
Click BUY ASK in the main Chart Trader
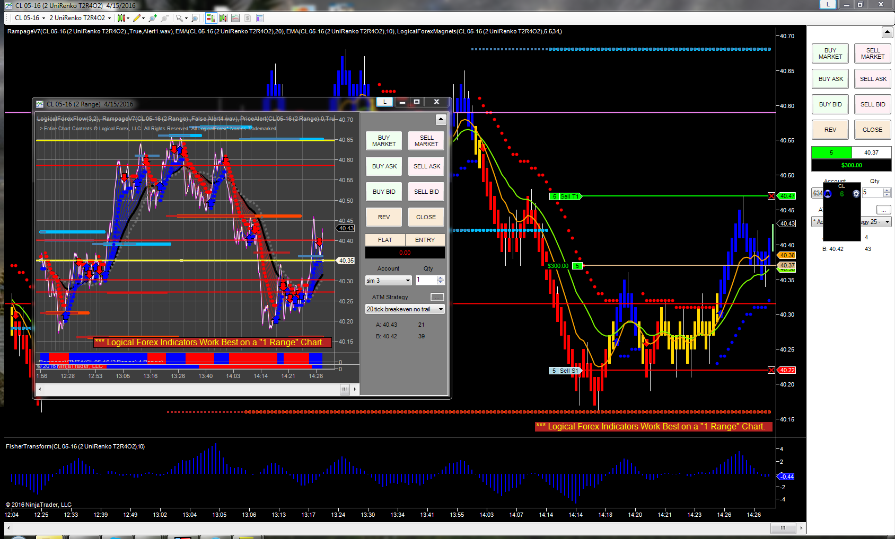pyautogui.click(x=830, y=79)
